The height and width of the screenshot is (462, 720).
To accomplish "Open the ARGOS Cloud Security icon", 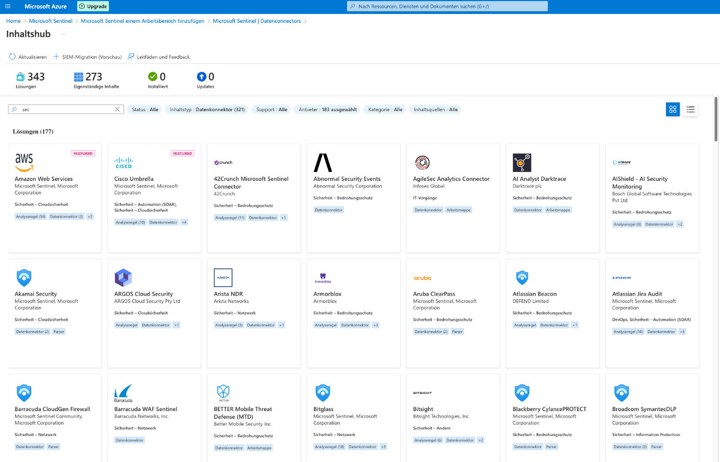I will click(123, 278).
